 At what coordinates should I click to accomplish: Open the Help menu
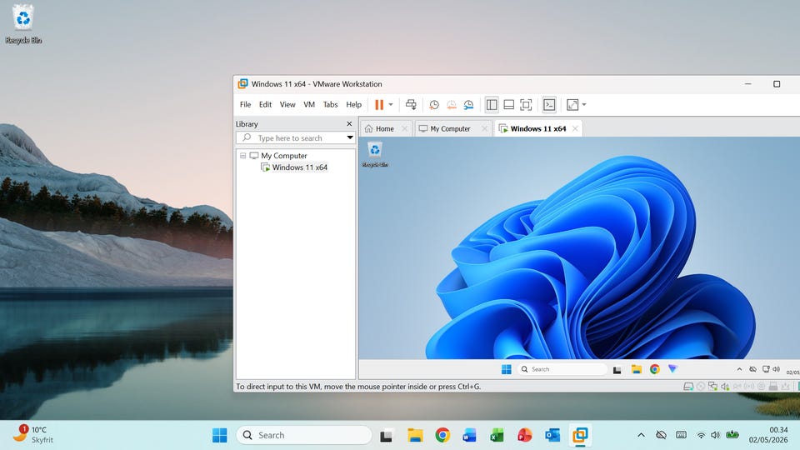(353, 104)
